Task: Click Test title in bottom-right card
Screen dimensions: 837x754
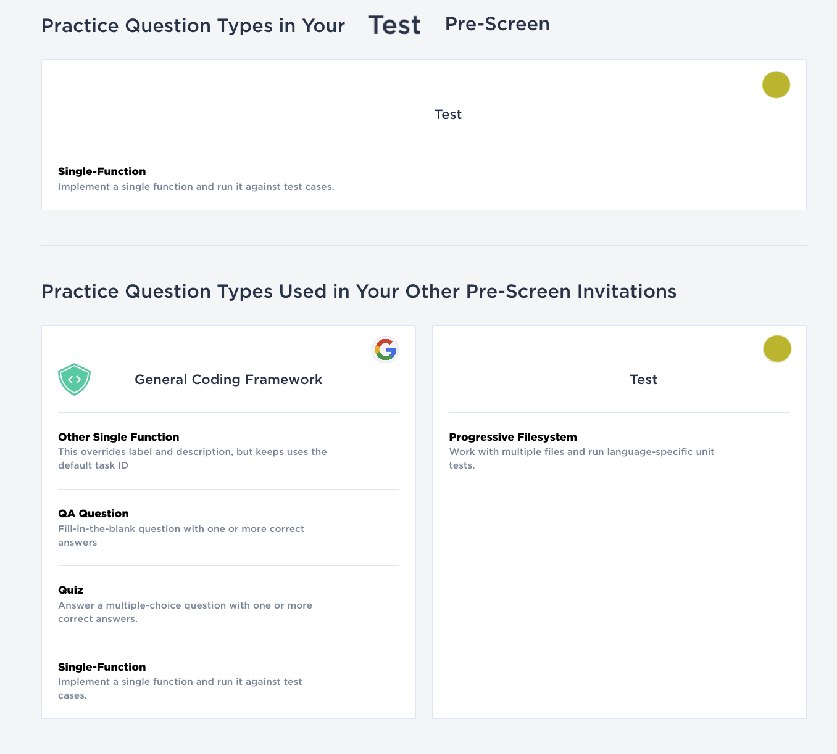Action: click(x=644, y=380)
